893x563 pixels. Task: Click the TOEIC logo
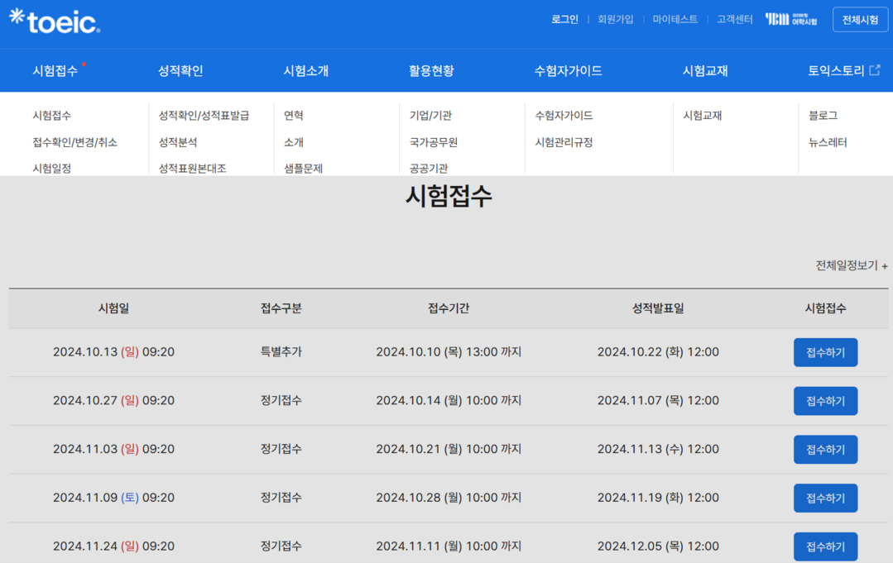coord(55,21)
